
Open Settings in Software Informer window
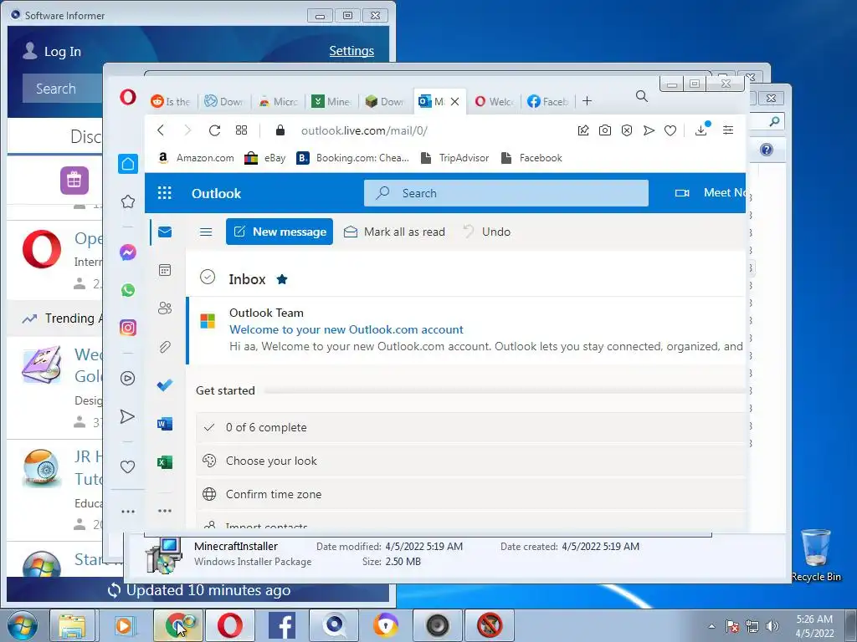tap(352, 51)
